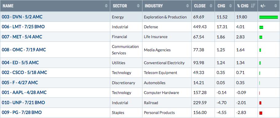The height and width of the screenshot is (118, 280).
Task: Select 010 - UNP - 7/21 BMO link
Action: (x=23, y=103)
